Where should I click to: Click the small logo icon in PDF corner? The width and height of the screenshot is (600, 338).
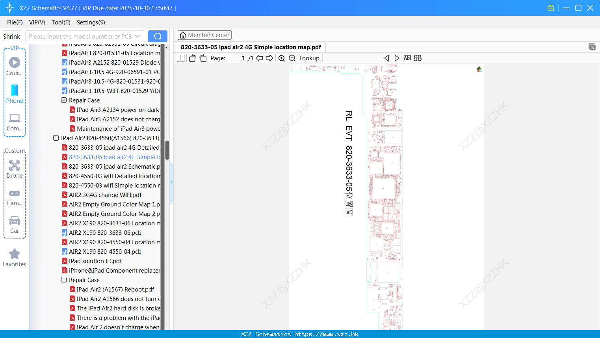tap(479, 69)
